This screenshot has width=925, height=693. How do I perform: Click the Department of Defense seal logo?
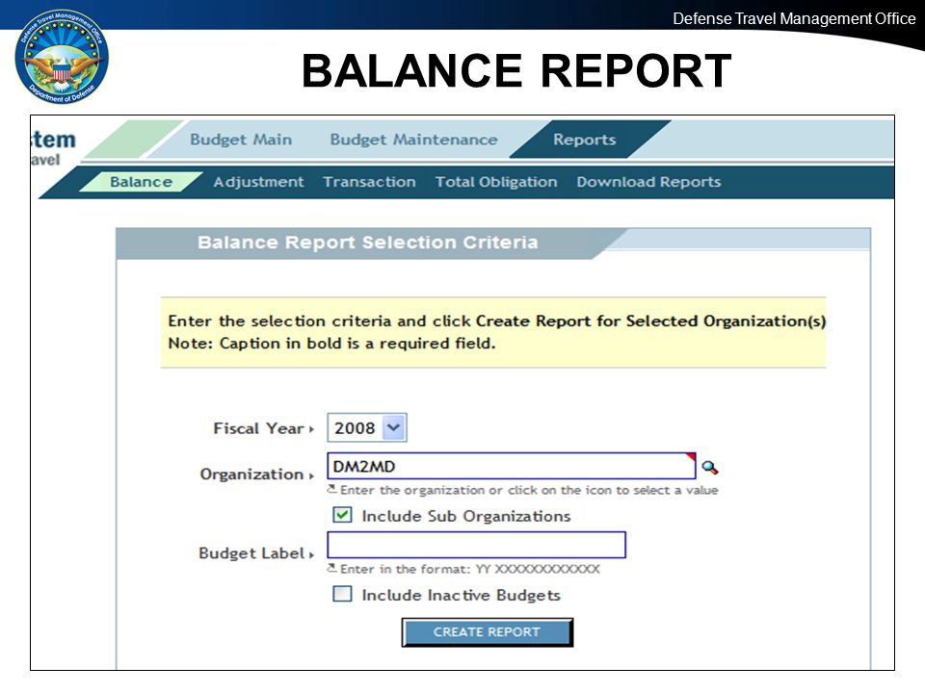[x=62, y=57]
